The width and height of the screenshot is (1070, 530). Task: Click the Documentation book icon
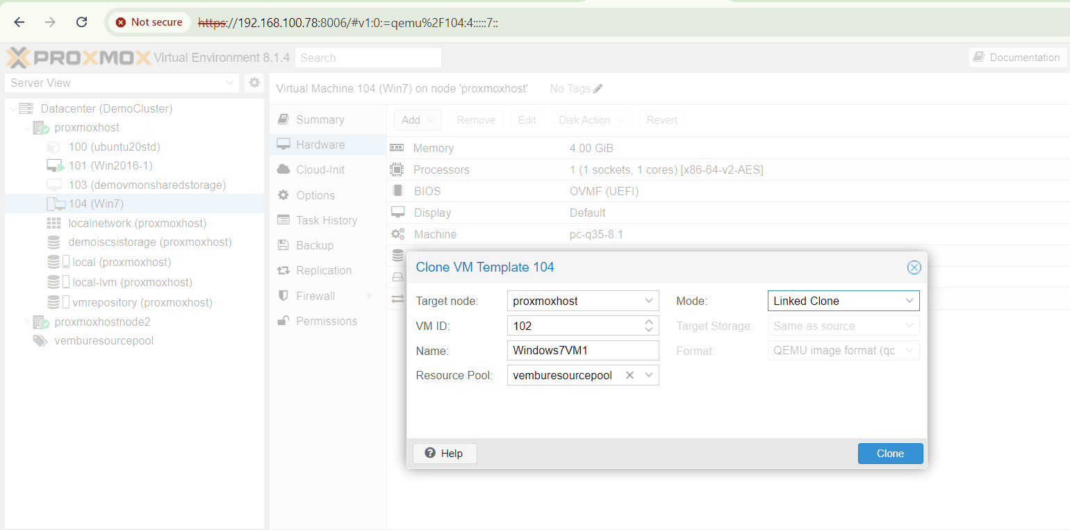point(979,58)
